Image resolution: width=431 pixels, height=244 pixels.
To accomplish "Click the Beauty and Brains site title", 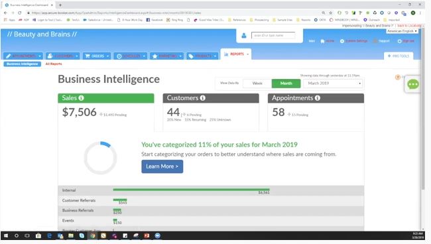I will click(x=42, y=34).
